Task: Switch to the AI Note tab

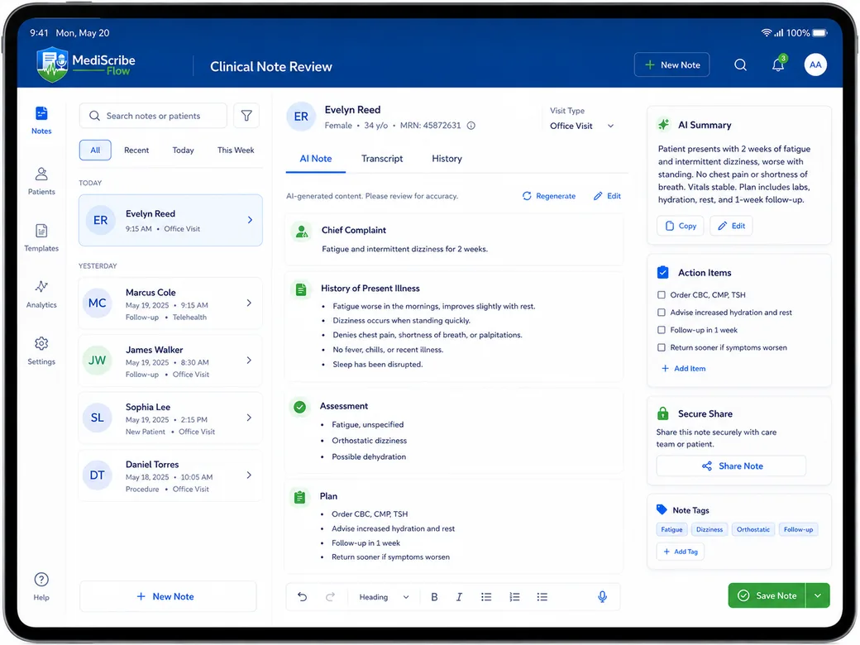Action: coord(315,159)
